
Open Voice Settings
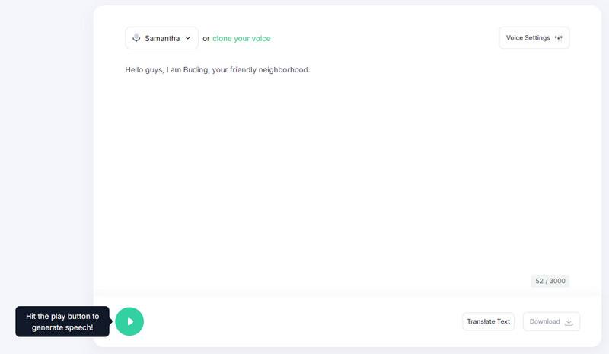tap(534, 38)
